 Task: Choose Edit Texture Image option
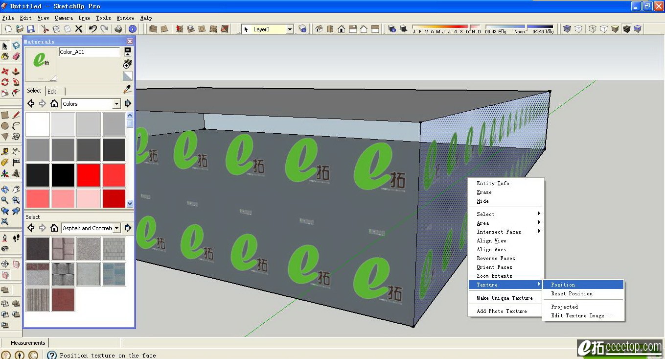tap(583, 315)
